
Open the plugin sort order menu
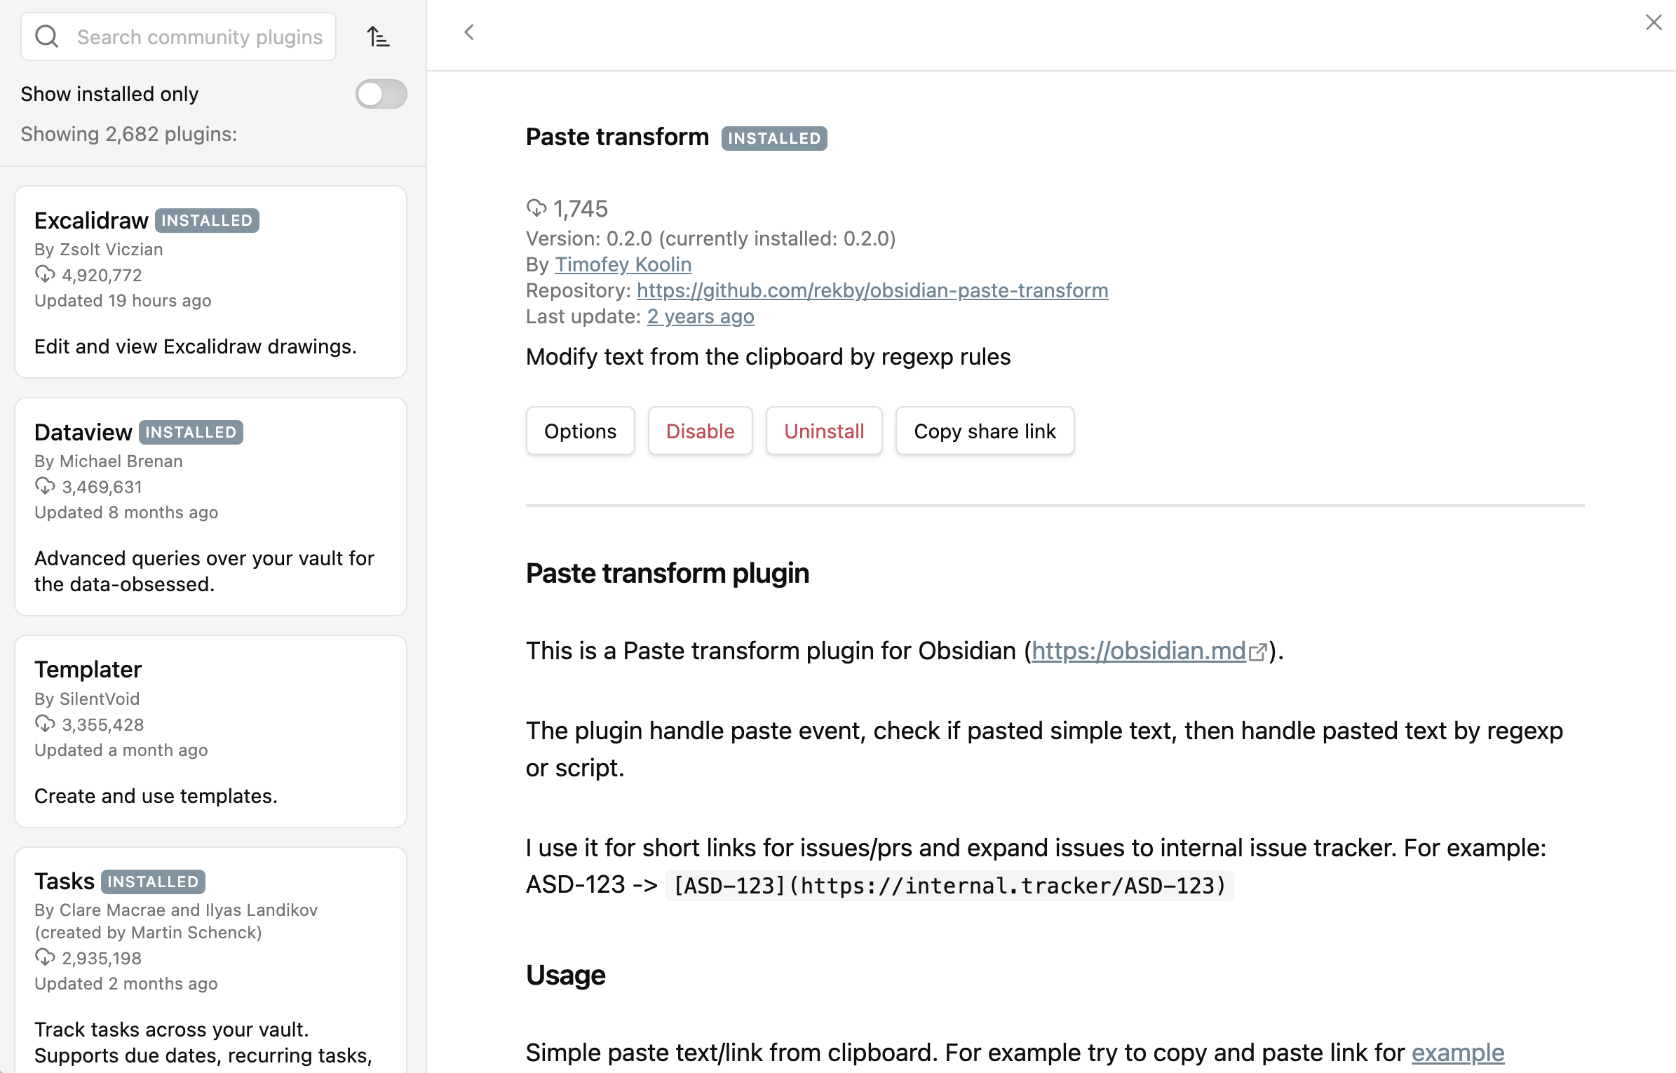tap(378, 36)
